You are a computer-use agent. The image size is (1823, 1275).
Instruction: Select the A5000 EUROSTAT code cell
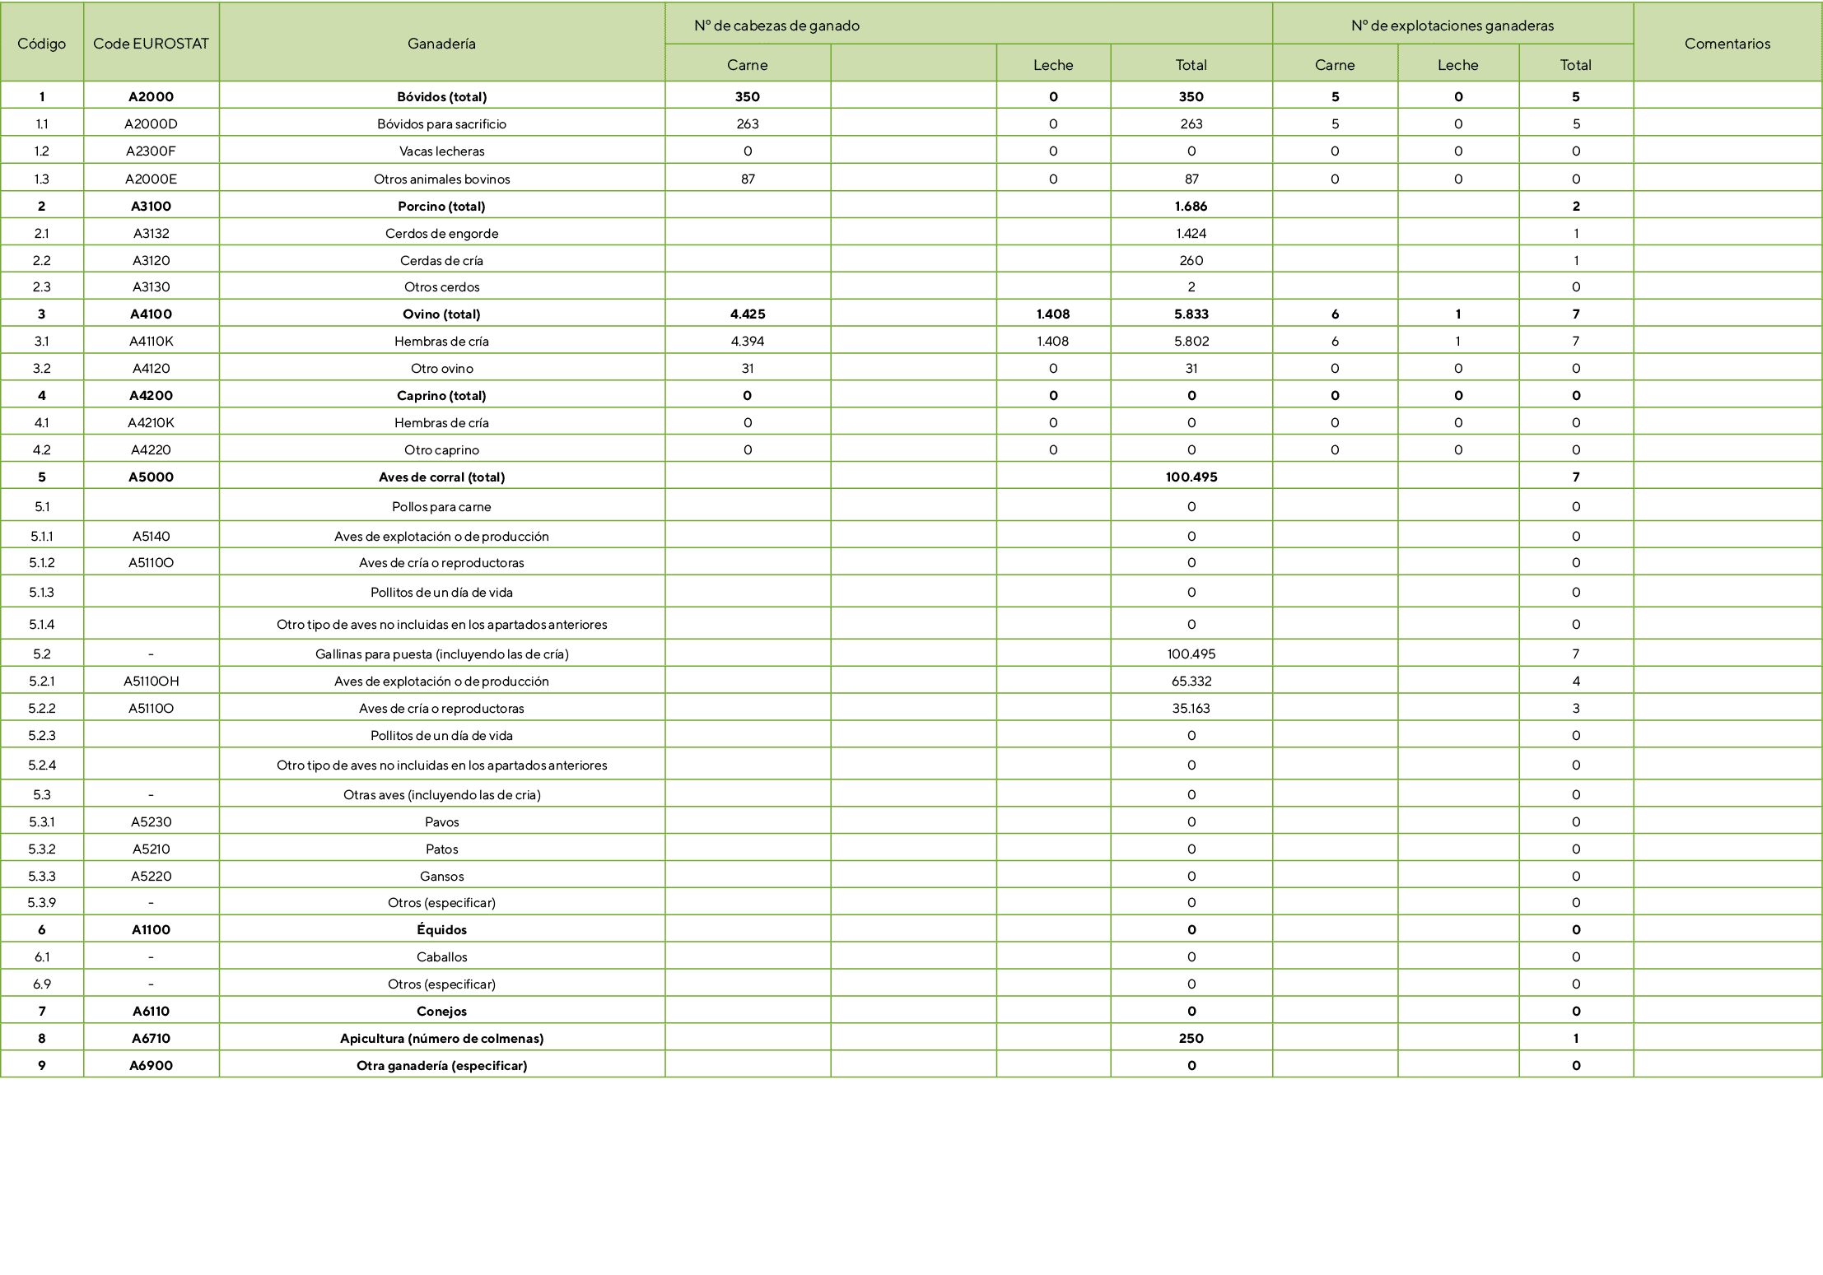click(151, 477)
